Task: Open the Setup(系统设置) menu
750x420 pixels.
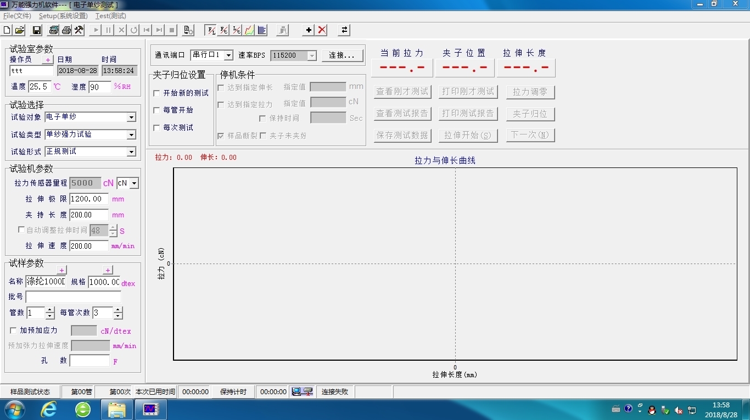Action: point(63,16)
